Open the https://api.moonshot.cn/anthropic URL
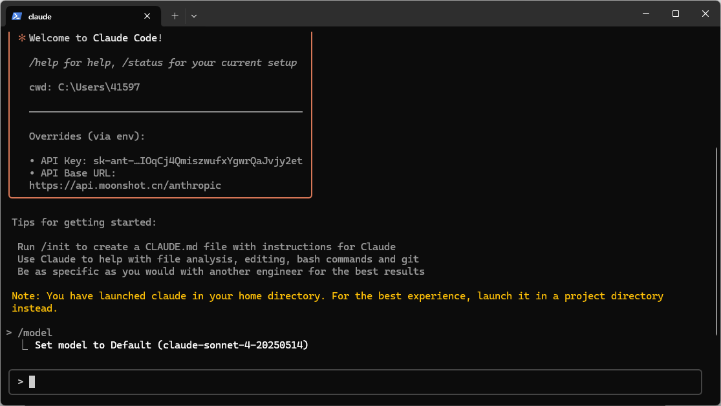Viewport: 721px width, 406px height. tap(125, 186)
